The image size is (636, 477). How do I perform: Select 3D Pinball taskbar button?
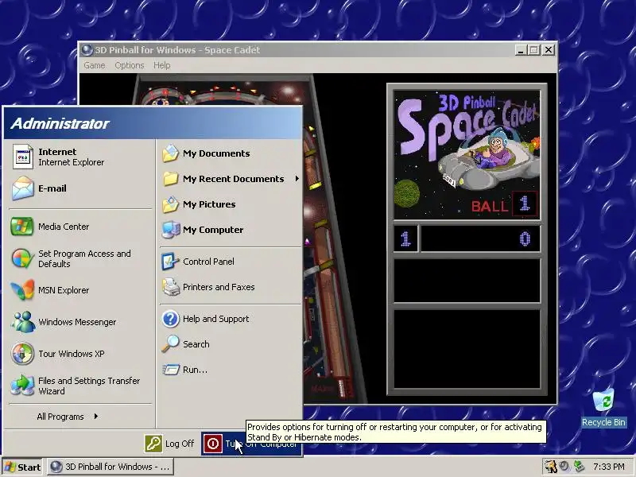[111, 467]
